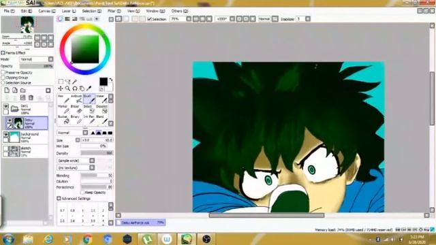Select the Binary pen tool

point(76,120)
